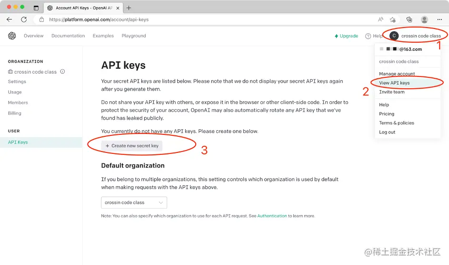The width and height of the screenshot is (449, 265).
Task: Reload the page with refresh icon
Action: pyautogui.click(x=24, y=19)
